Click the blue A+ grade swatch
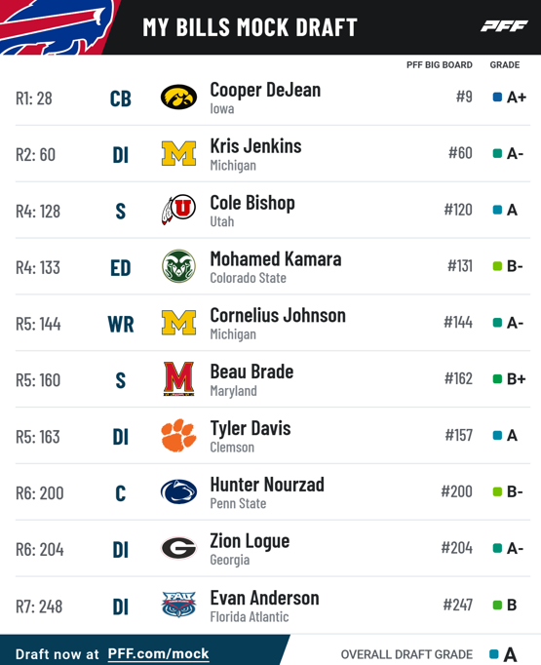541x665 pixels. tap(497, 98)
